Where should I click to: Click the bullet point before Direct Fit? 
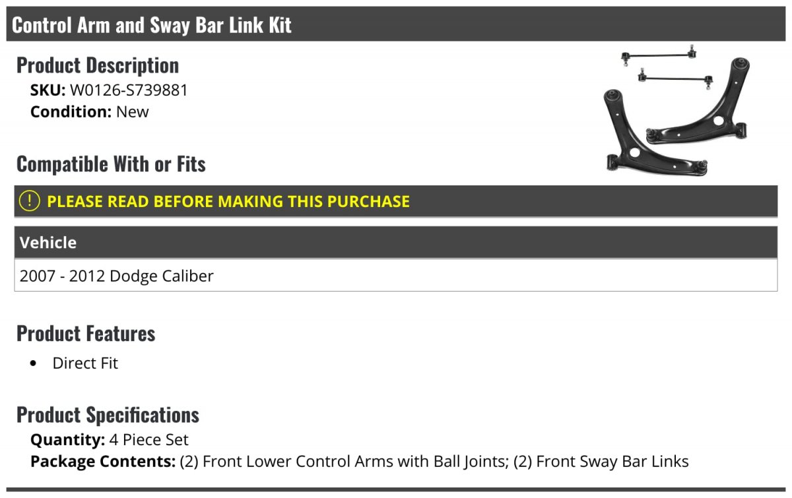point(34,363)
